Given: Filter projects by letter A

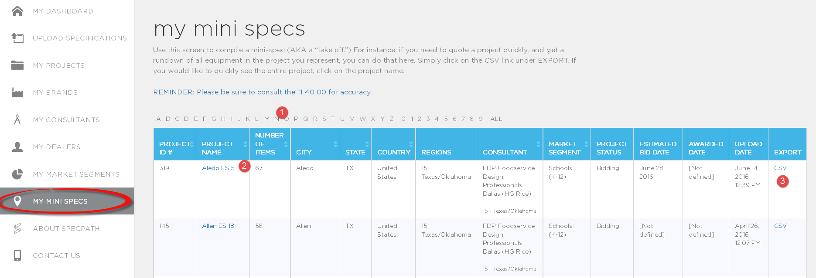Looking at the screenshot, I should pos(158,119).
